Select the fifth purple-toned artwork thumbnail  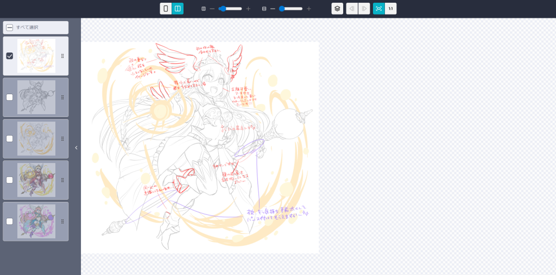coord(36,221)
